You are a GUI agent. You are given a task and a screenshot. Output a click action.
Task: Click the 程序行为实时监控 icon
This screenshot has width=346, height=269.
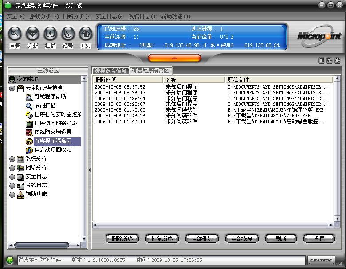click(29, 115)
